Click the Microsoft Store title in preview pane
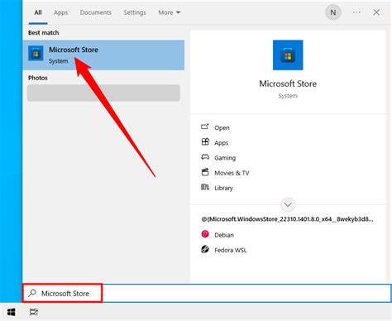This screenshot has width=392, height=321. tap(288, 84)
